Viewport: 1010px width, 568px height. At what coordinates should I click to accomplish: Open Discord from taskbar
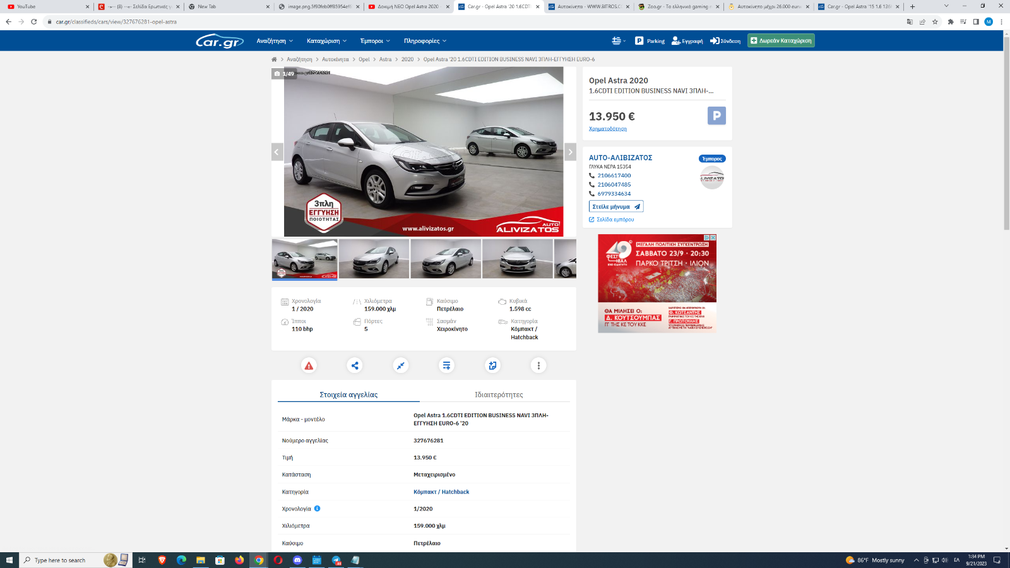(x=297, y=560)
